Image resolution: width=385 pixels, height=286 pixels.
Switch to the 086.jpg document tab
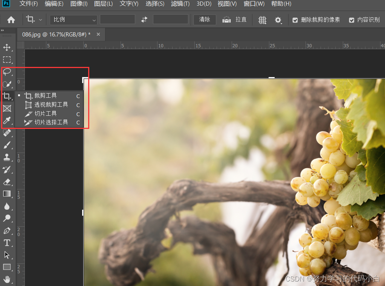56,35
